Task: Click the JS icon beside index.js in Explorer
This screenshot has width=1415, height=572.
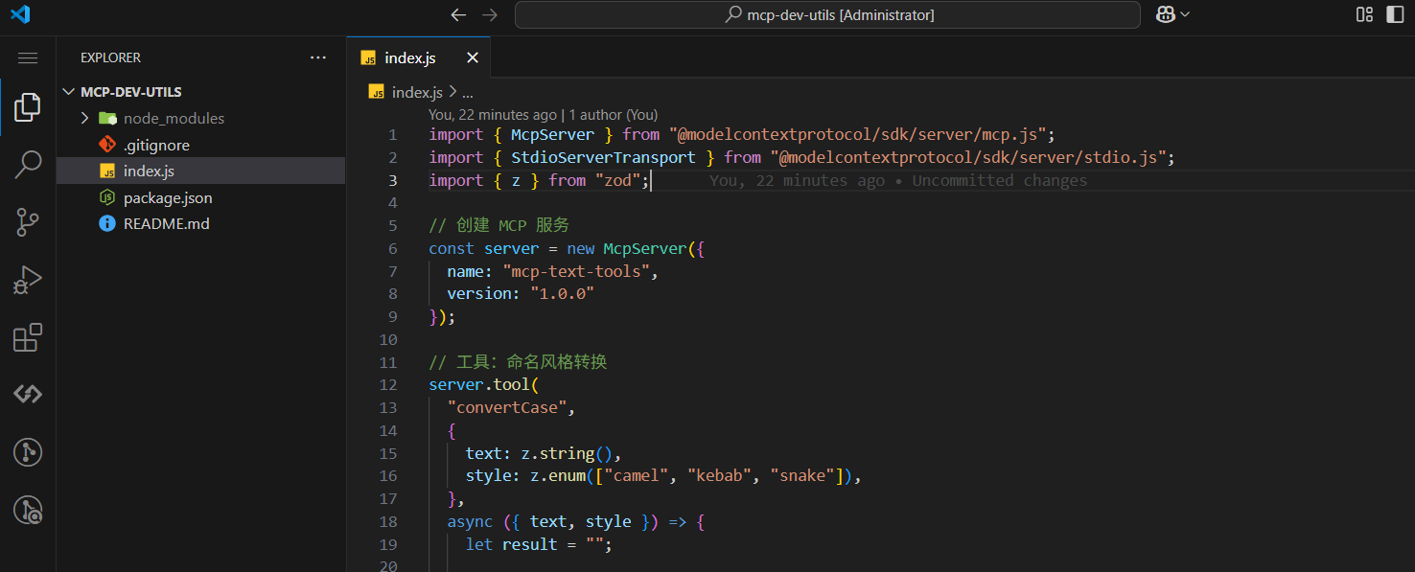Action: [107, 171]
